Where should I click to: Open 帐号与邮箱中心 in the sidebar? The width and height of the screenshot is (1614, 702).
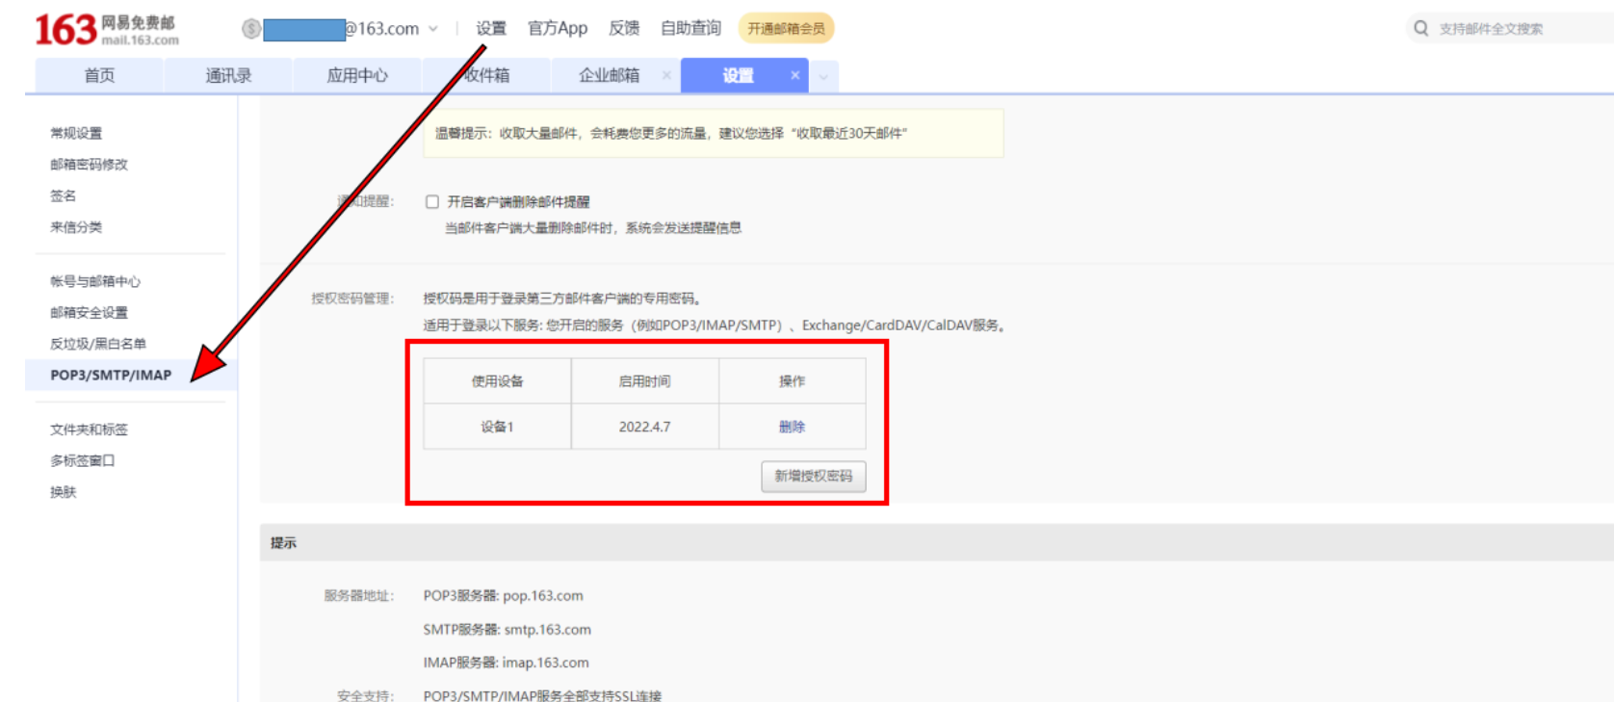tap(95, 281)
